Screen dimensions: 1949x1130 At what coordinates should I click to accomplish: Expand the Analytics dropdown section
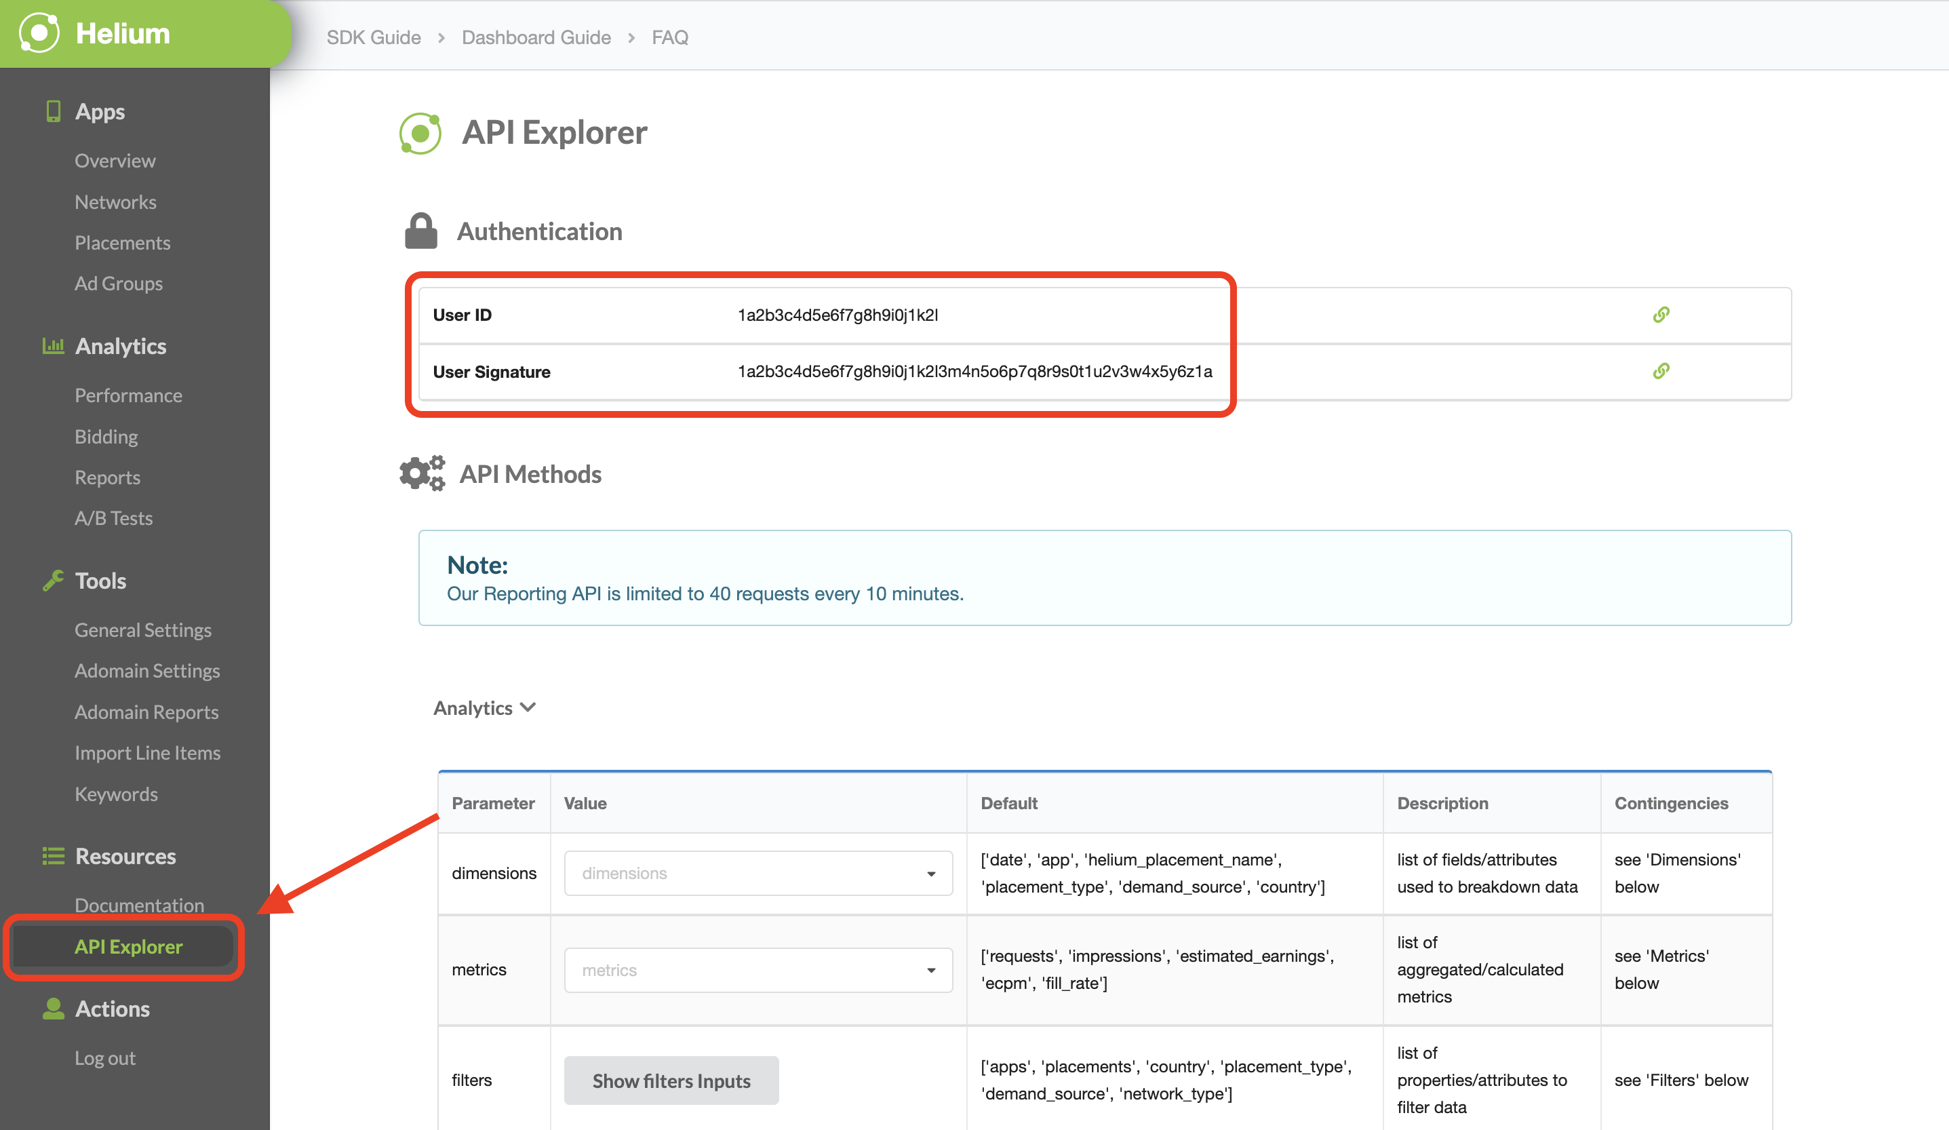coord(486,706)
